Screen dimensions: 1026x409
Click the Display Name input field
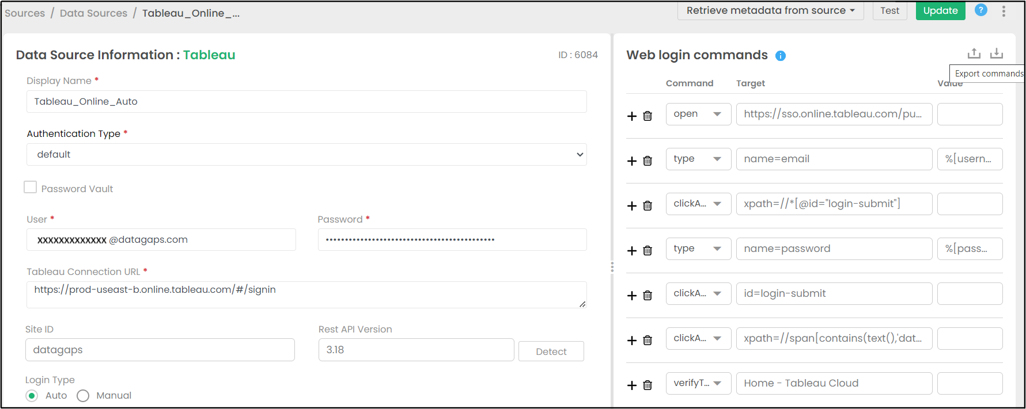pyautogui.click(x=306, y=102)
